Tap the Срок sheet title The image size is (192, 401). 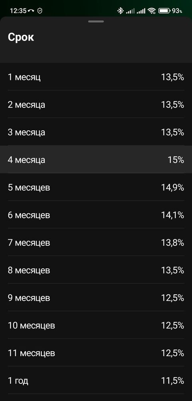click(x=21, y=37)
